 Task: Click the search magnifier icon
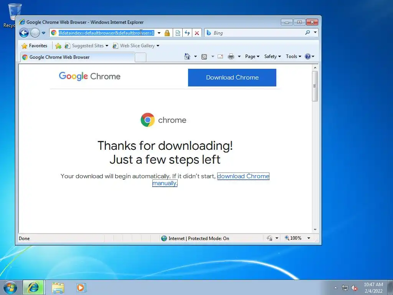307,33
